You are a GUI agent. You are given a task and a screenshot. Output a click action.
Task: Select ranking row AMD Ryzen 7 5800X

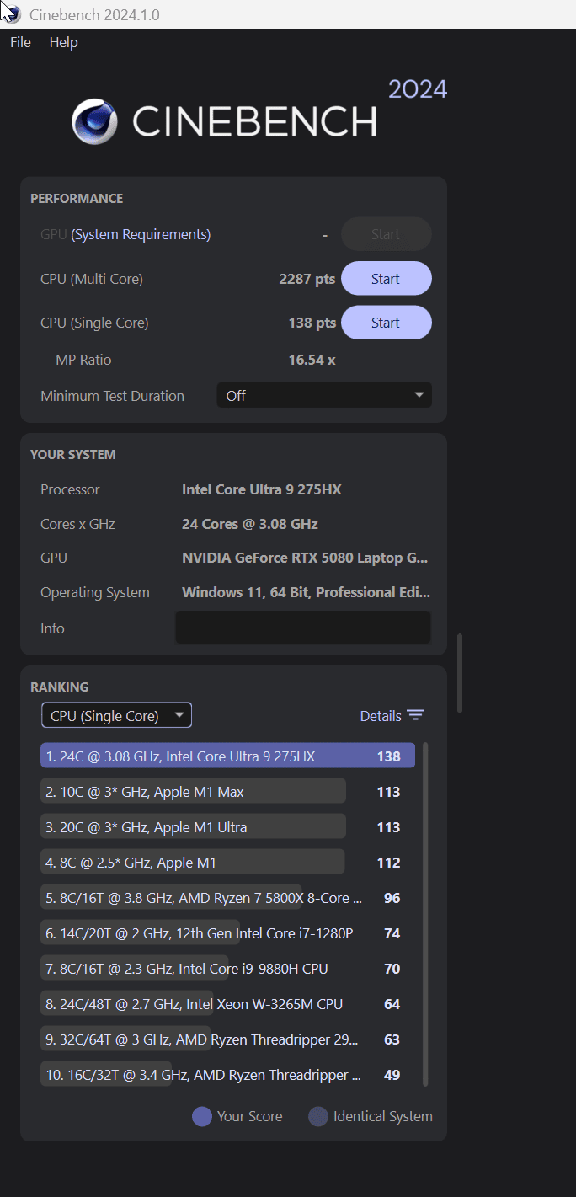coord(227,897)
